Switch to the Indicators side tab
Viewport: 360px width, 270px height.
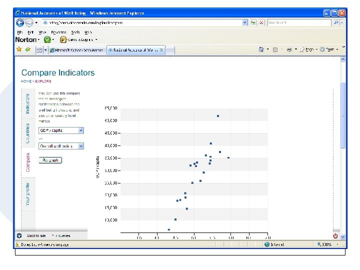(28, 103)
